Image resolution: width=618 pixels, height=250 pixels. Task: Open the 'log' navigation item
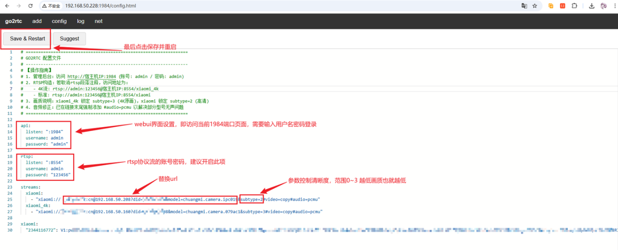pos(81,21)
